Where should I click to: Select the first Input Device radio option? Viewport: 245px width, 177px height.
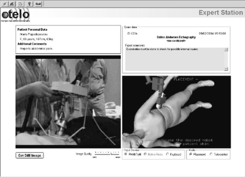pyautogui.click(x=126, y=155)
